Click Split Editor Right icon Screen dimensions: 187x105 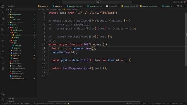[x=181, y=6]
